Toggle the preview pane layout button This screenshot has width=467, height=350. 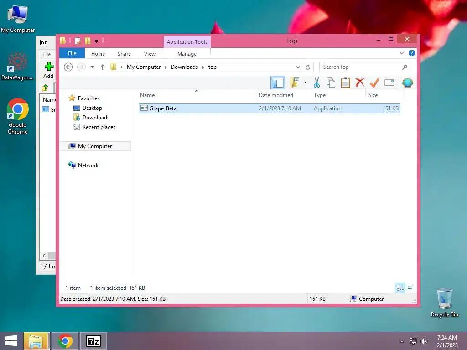tap(278, 82)
